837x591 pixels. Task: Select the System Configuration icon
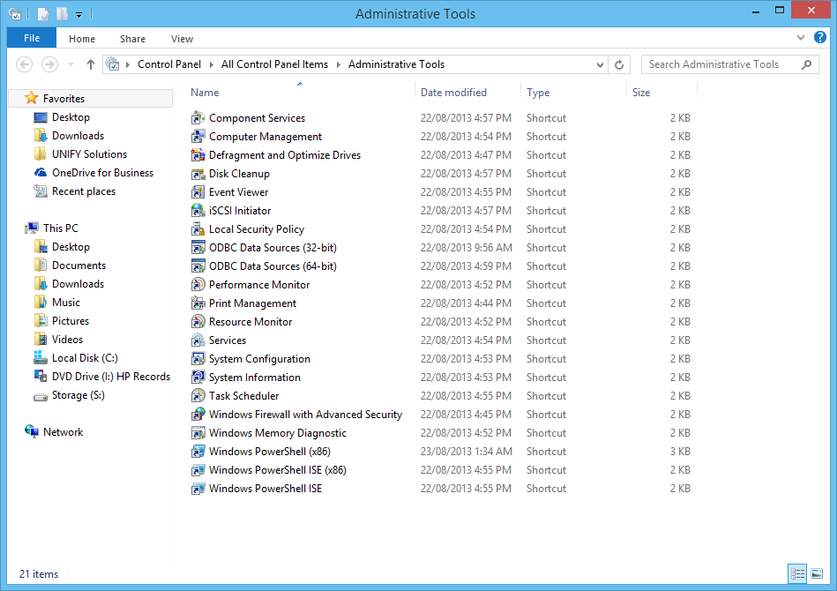(x=198, y=359)
